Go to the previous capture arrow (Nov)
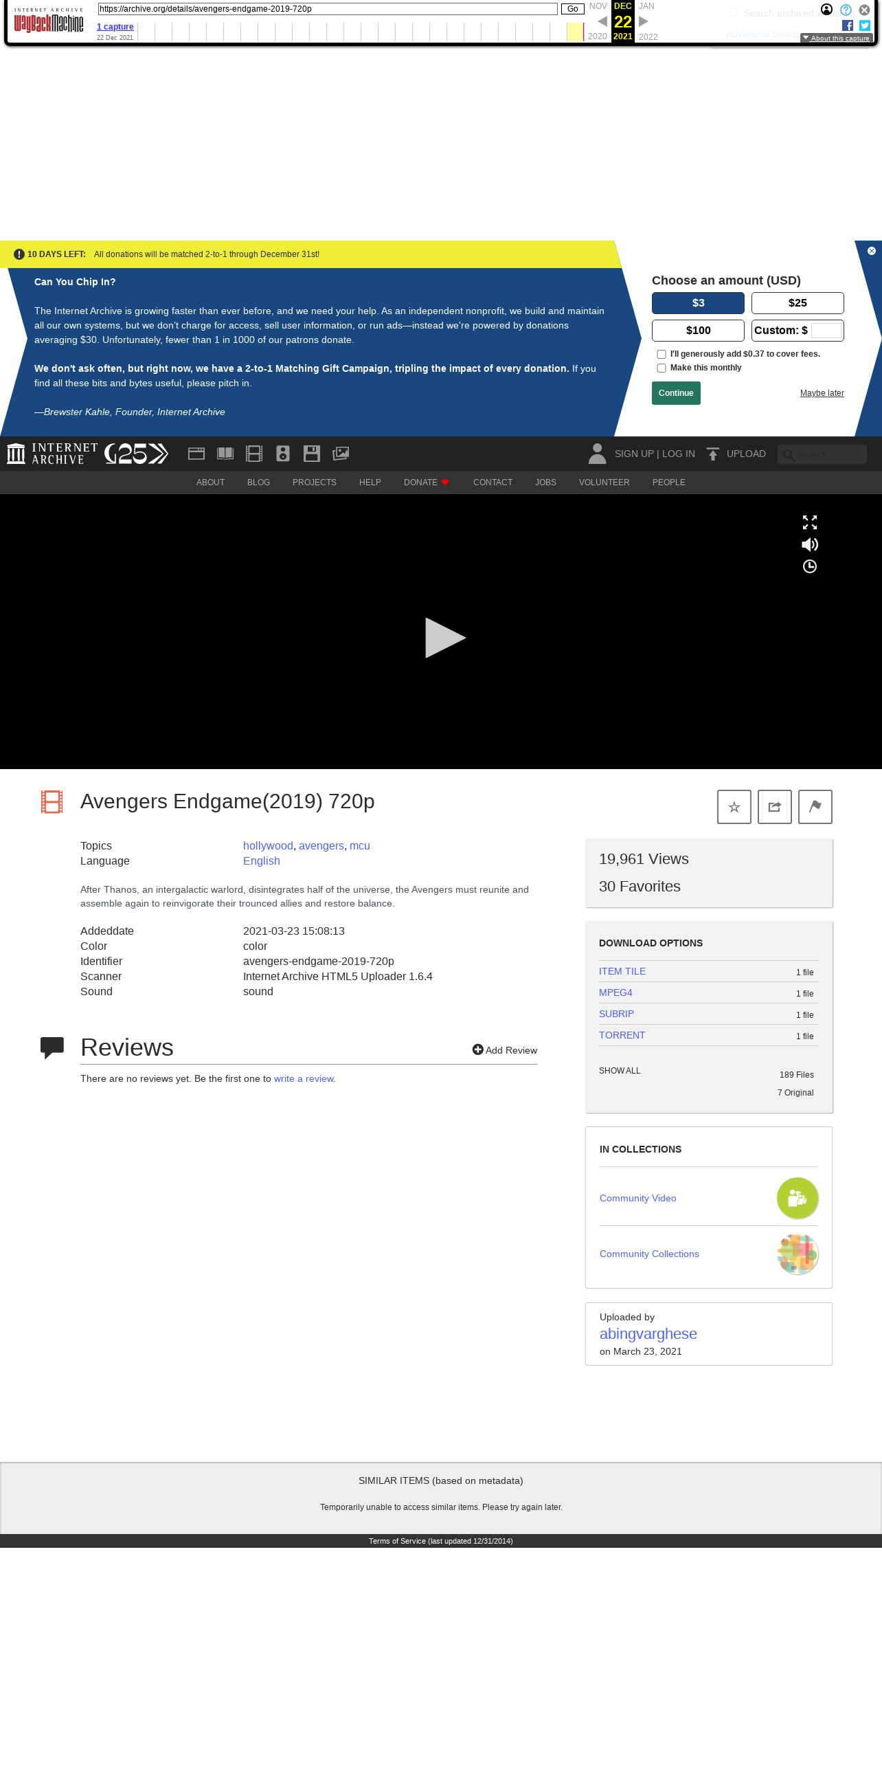 602,21
